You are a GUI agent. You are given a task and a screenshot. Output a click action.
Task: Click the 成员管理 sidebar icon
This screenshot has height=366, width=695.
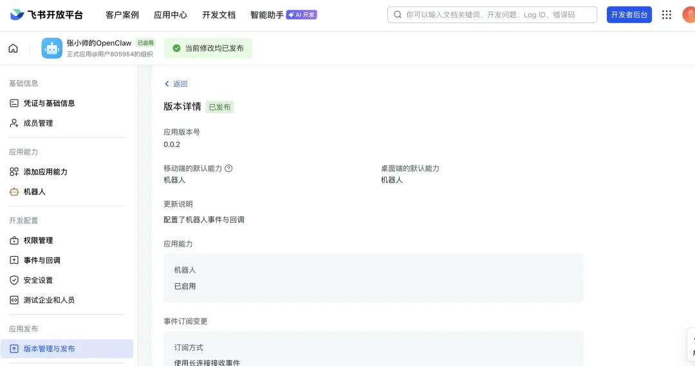click(14, 123)
